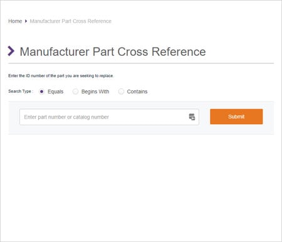
Task: Open the Home breadcrumb link
Action: point(15,21)
